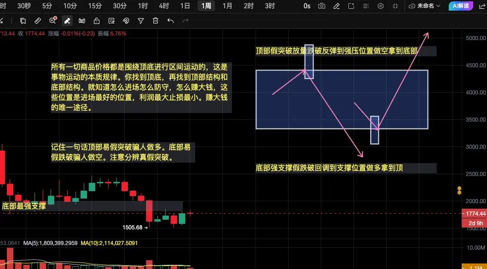
Task: Click the 振幅 6.76% value
Action: point(112,34)
